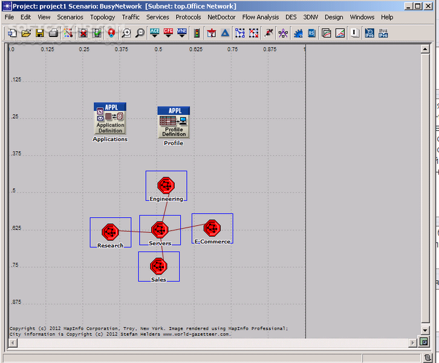This screenshot has width=439, height=363.
Task: Click the Fail selected objects red X icon
Action: (x=83, y=33)
